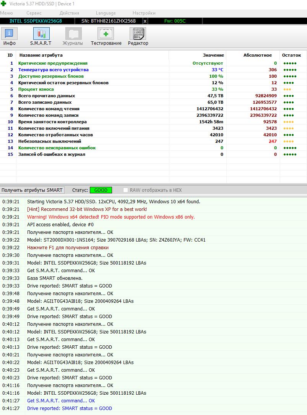Click the blue Drive reported SMART status line
This screenshot has width=307, height=415.
(x=70, y=408)
